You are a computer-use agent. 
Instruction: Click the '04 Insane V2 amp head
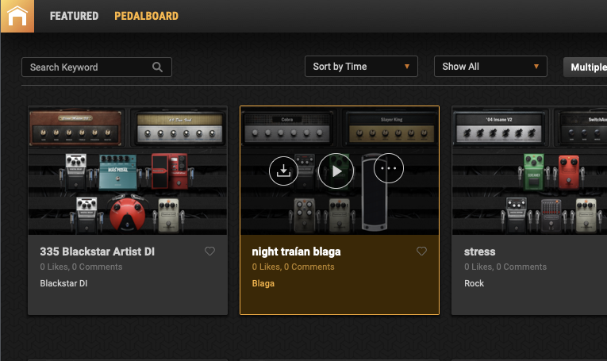(x=499, y=128)
